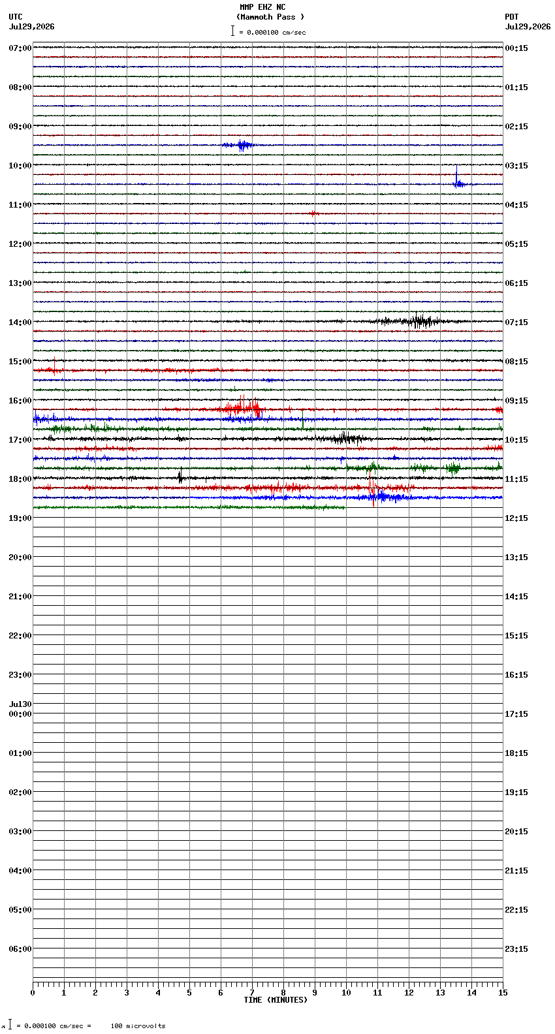This screenshot has width=555, height=1034.
Task: Click the 16:15 PDT time label
Action: pos(516,675)
